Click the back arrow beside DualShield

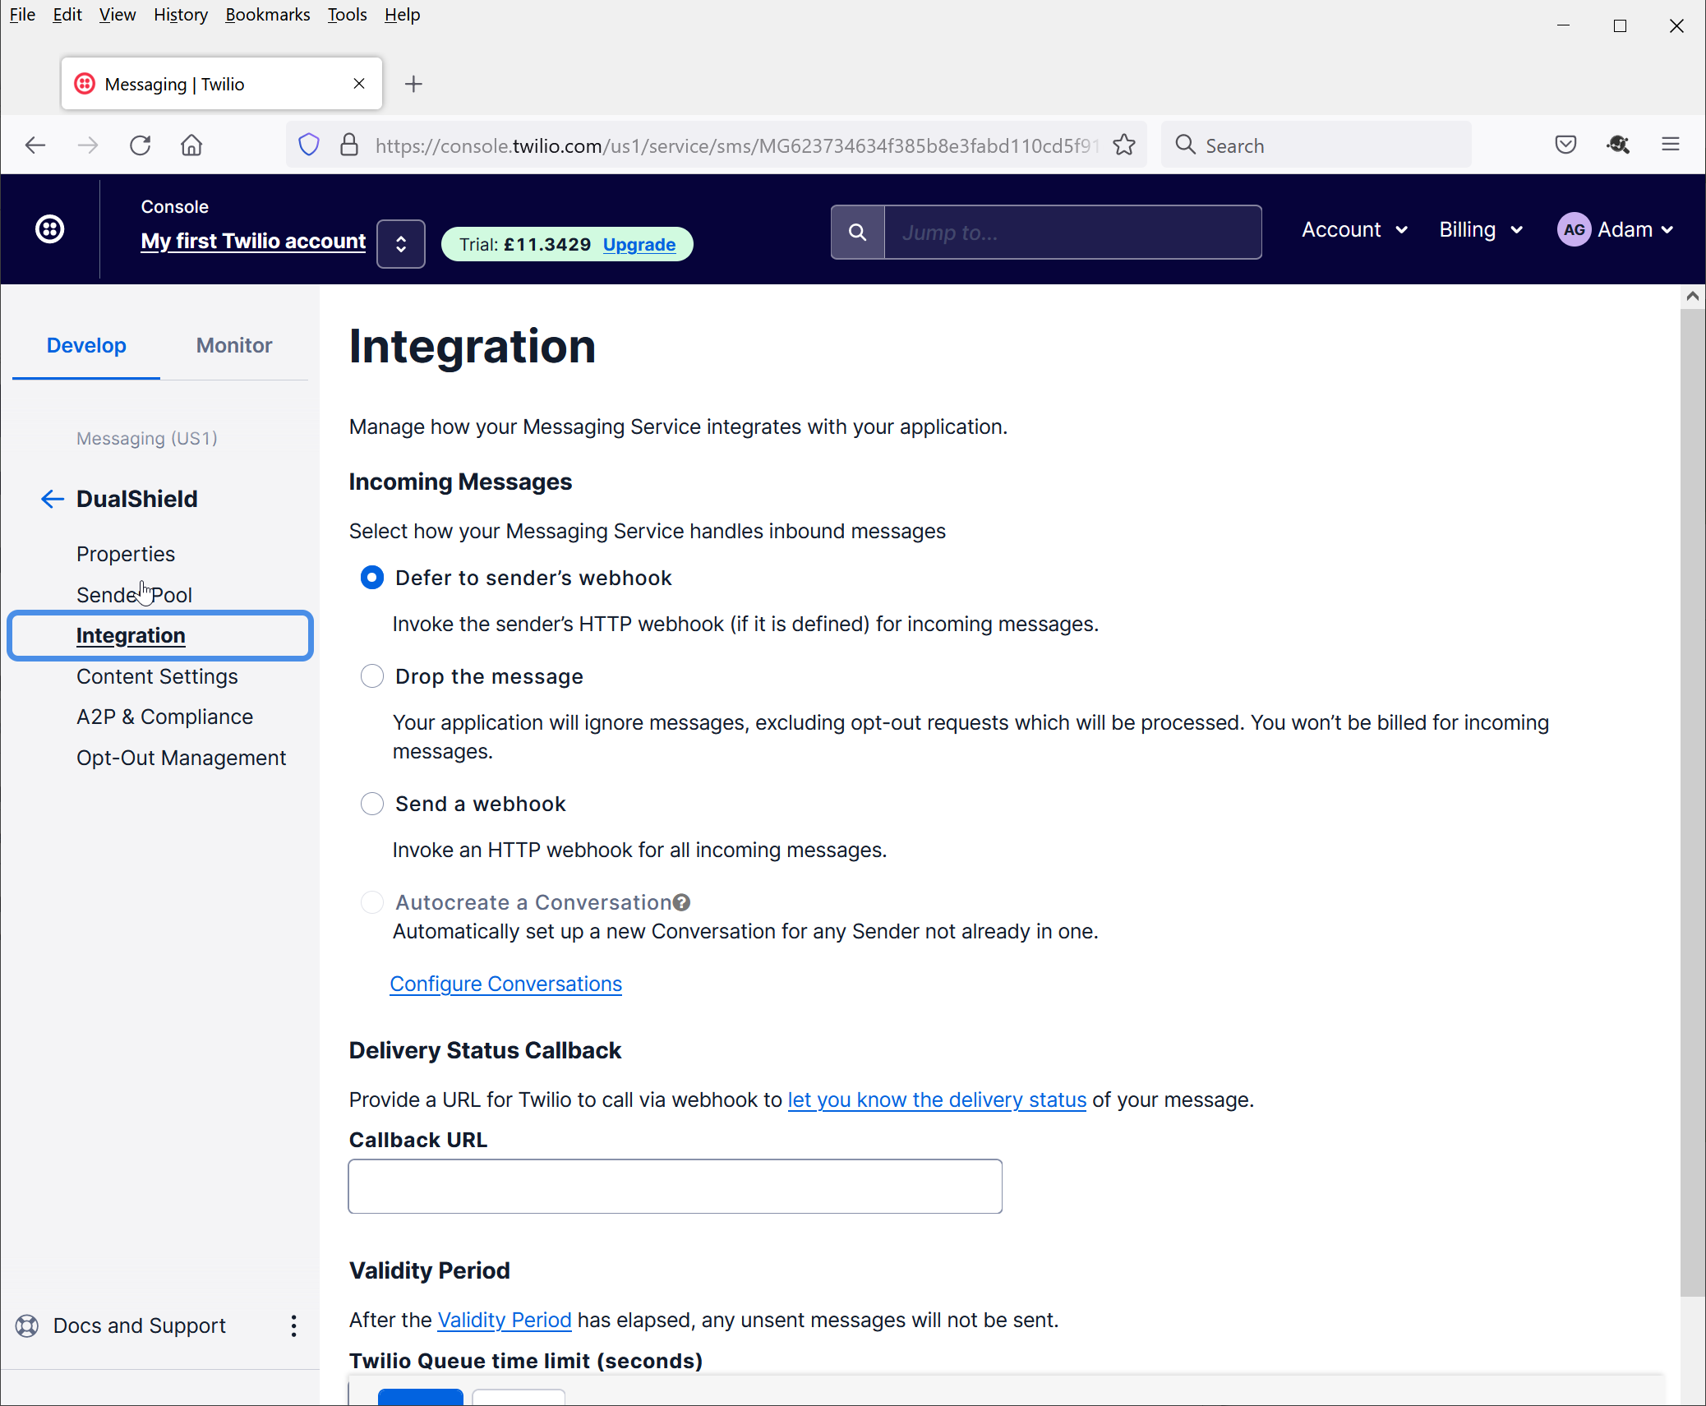53,499
